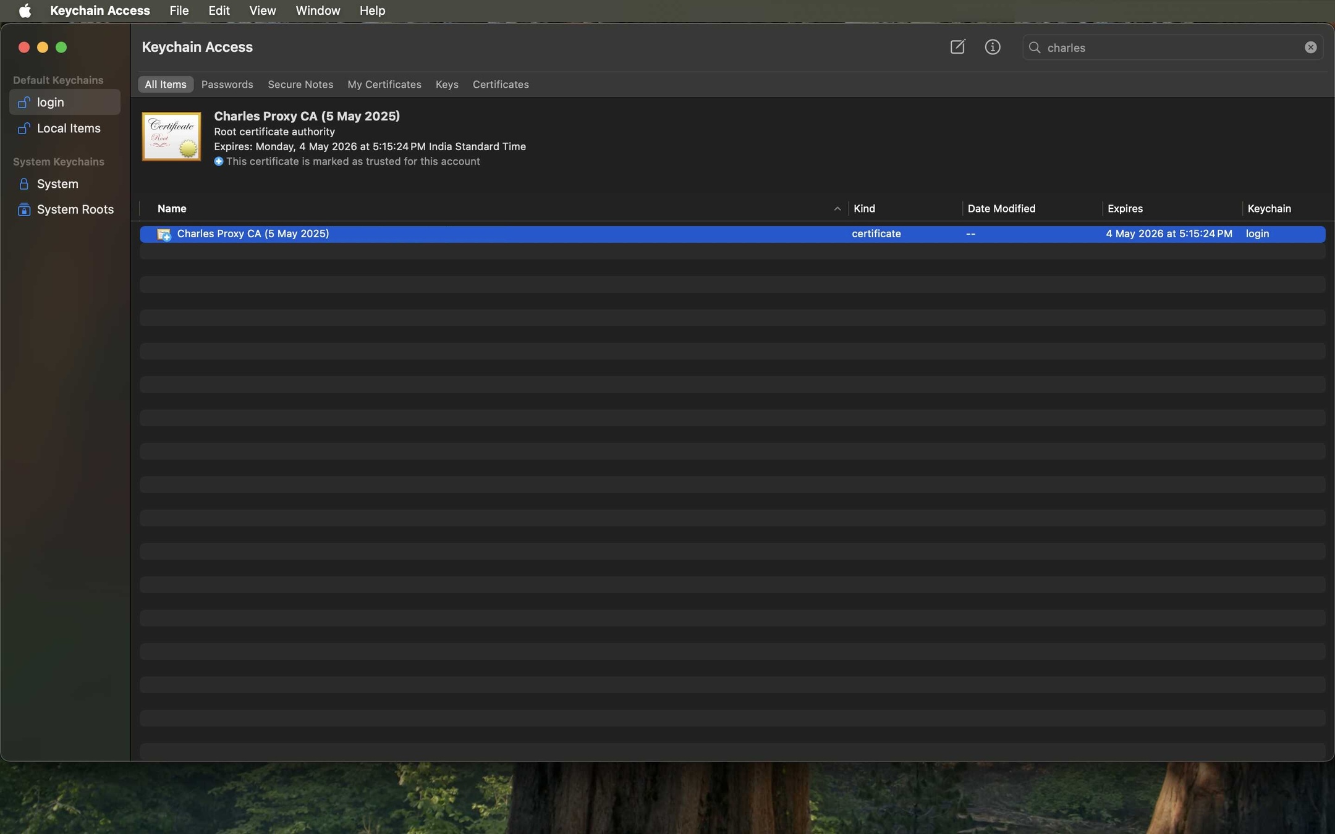The image size is (1335, 834).
Task: Click the certificate icon in Charles Proxy row
Action: (x=164, y=234)
